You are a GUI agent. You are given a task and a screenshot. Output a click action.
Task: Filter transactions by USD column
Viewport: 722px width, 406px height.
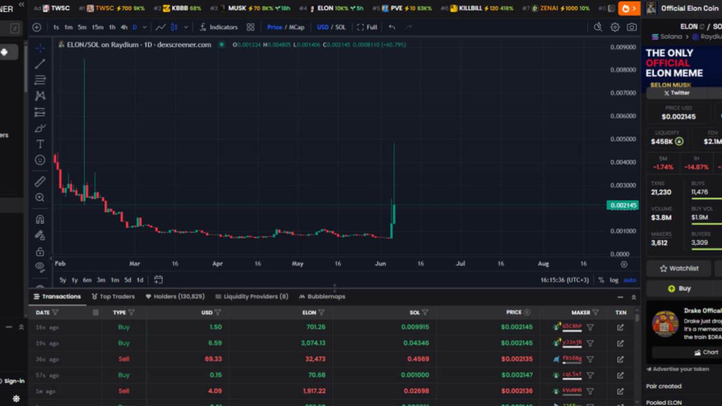218,312
